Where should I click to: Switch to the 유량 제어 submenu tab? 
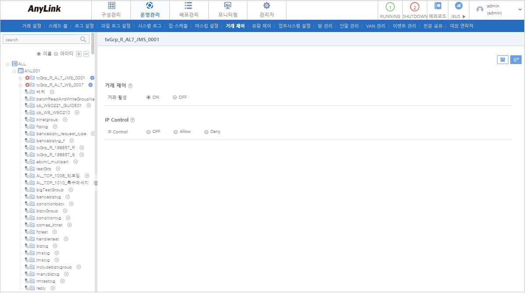click(261, 26)
